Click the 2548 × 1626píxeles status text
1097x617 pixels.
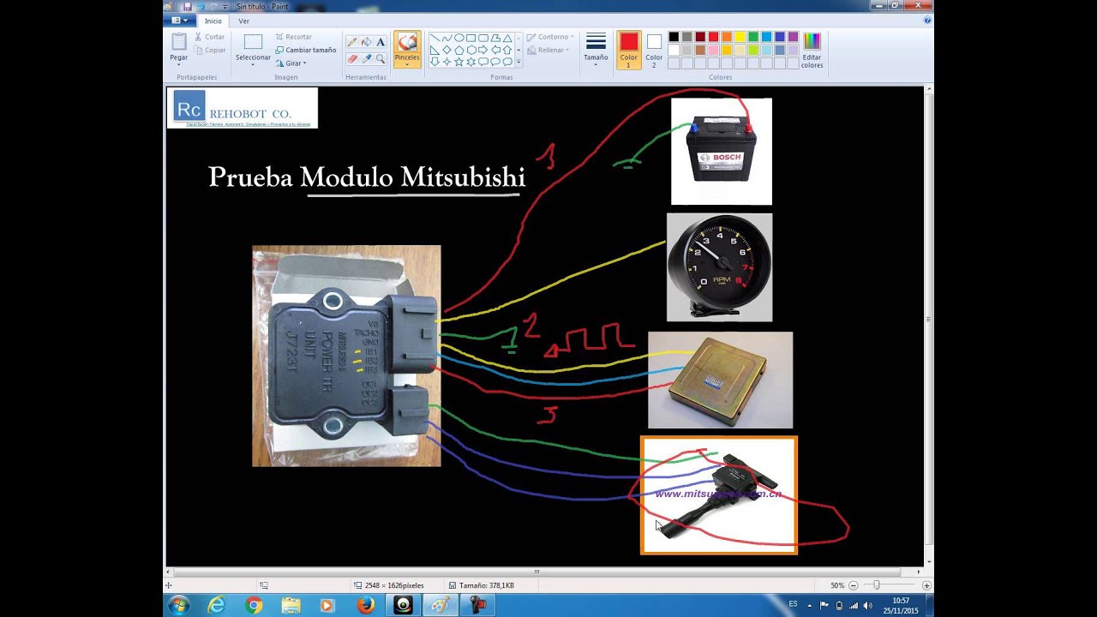[393, 585]
